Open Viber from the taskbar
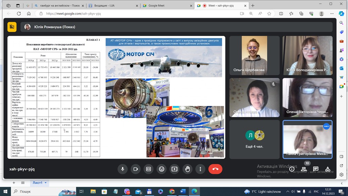Image resolution: width=348 pixels, height=196 pixels. tap(127, 191)
